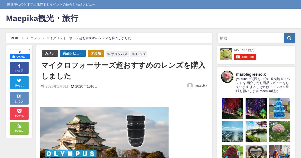This screenshot has width=301, height=158.
Task: Click the MAEPIKA 観光 channel name
Action: click(244, 50)
